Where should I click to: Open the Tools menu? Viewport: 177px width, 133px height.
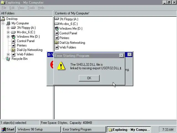(x=31, y=8)
